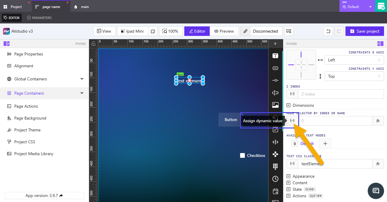Select the Text element tool

(275, 56)
